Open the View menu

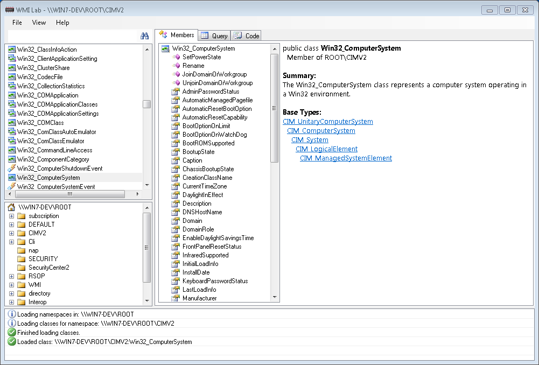tap(39, 22)
